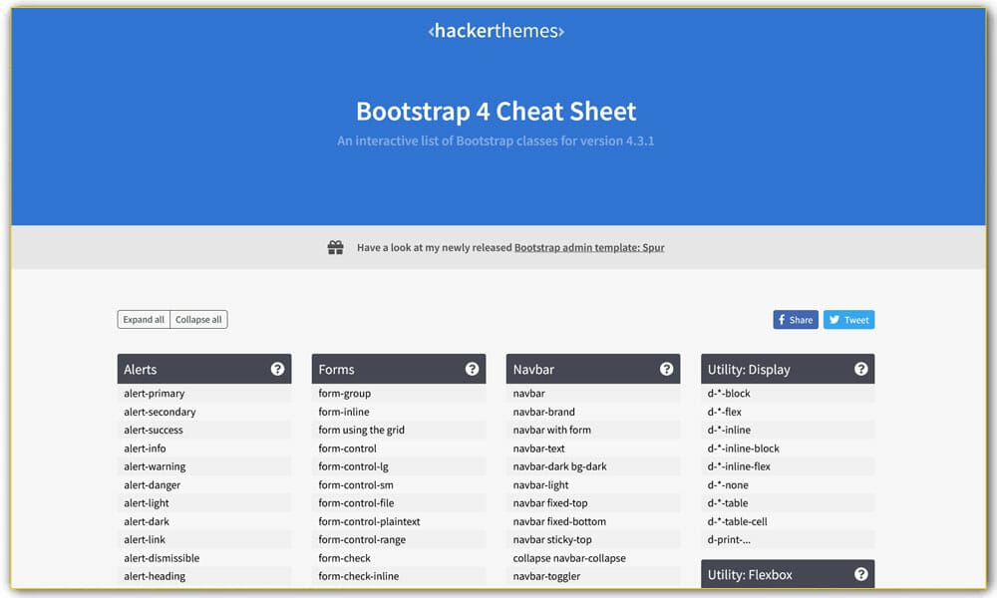997x598 pixels.
Task: Click the hackerthemes logo
Action: [496, 31]
